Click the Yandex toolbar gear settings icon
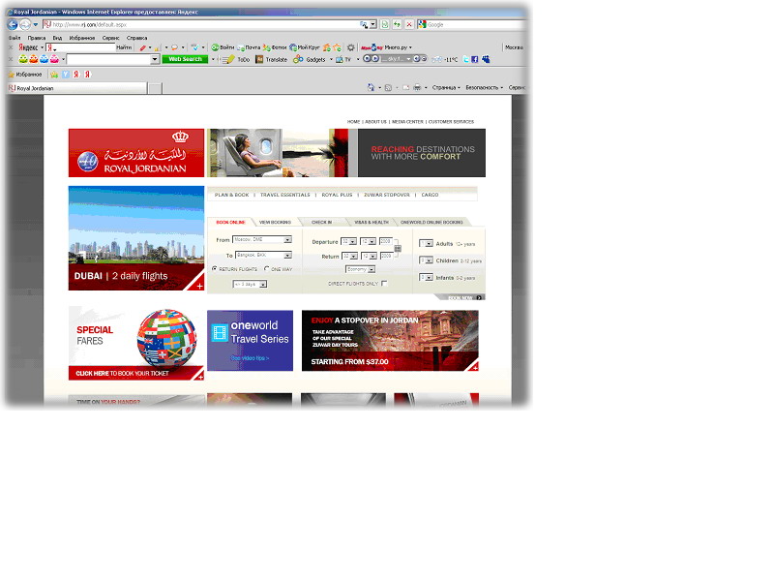 (350, 47)
